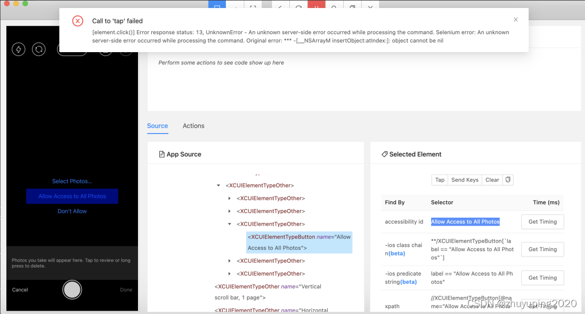The height and width of the screenshot is (314, 585).
Task: Dismiss the "Call to 'tap' failed" notification
Action: coord(516,19)
